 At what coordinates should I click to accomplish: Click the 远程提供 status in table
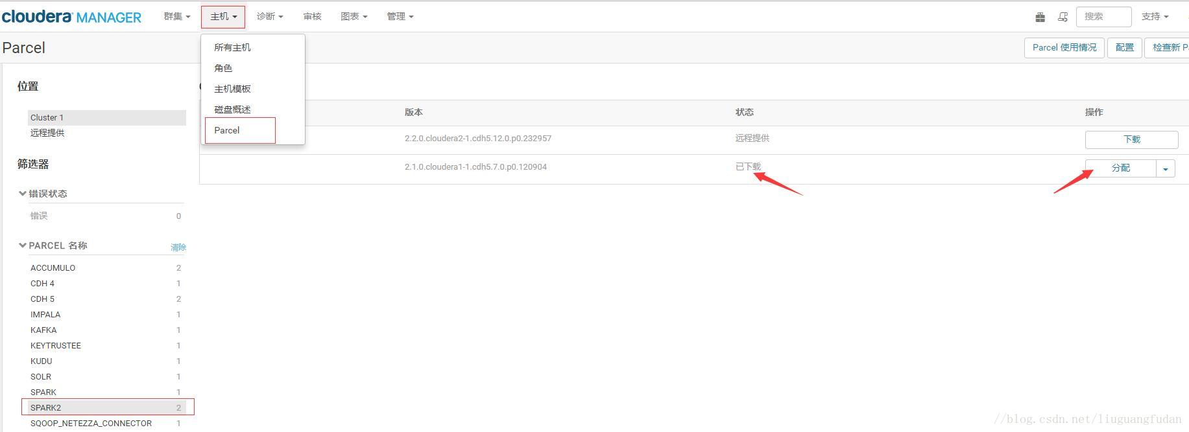tap(752, 139)
